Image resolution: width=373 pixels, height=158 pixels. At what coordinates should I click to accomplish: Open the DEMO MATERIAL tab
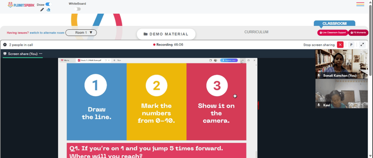click(166, 34)
